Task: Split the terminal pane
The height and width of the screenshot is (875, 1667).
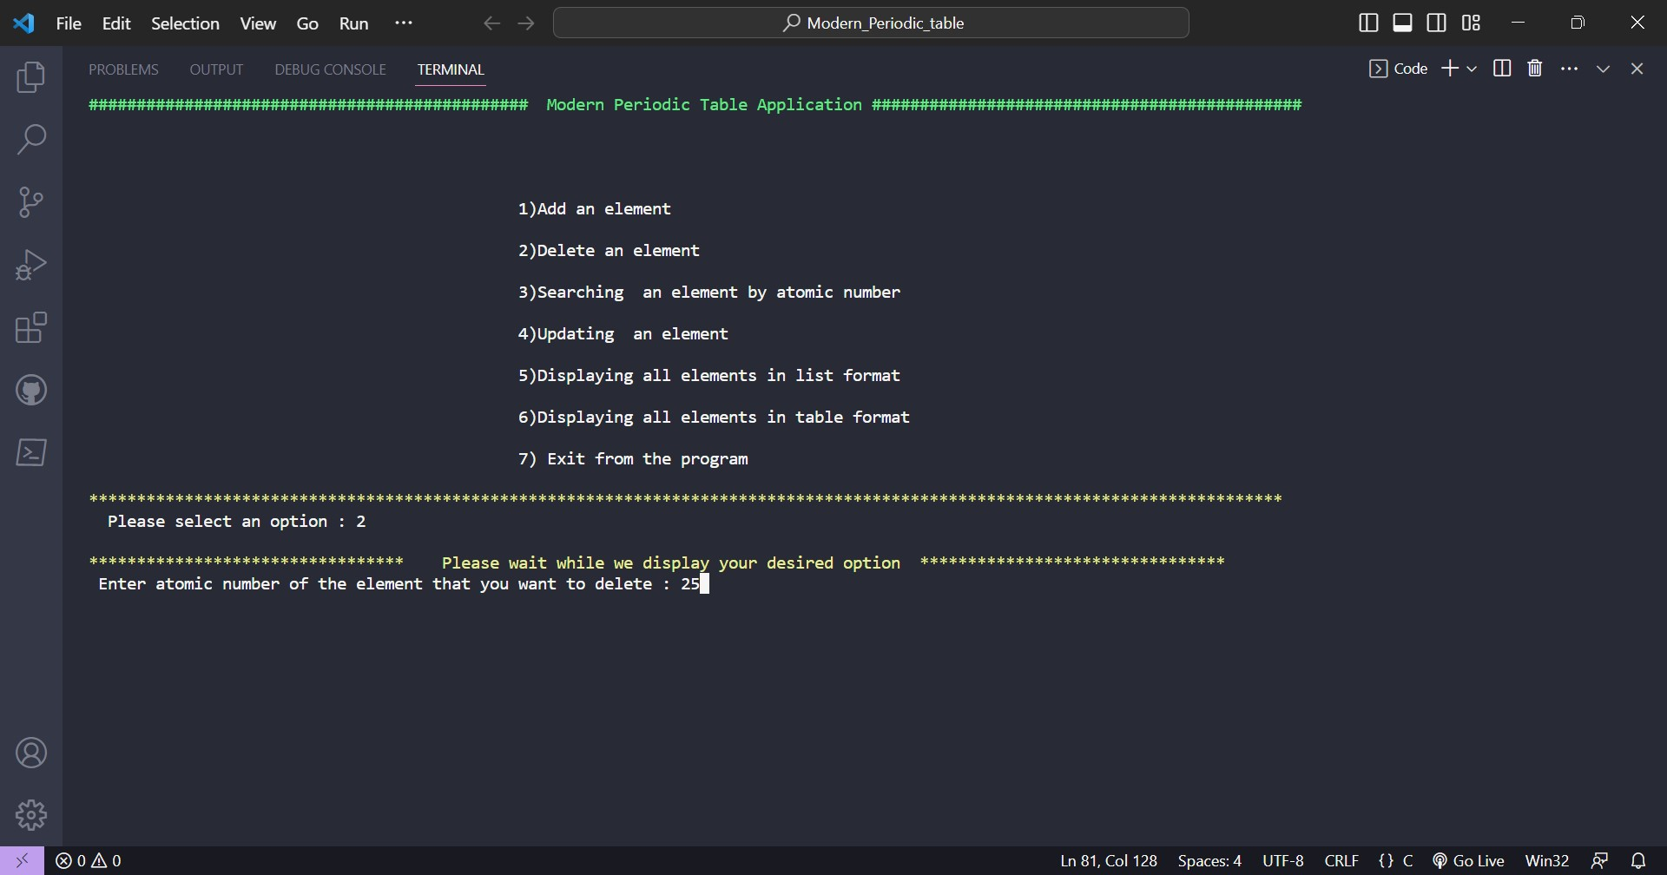Action: coord(1502,68)
